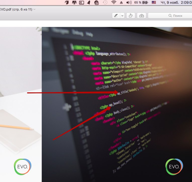Screen dimensions: 192x182
Task: Open the command-key menu bar icon
Action: point(82,3)
